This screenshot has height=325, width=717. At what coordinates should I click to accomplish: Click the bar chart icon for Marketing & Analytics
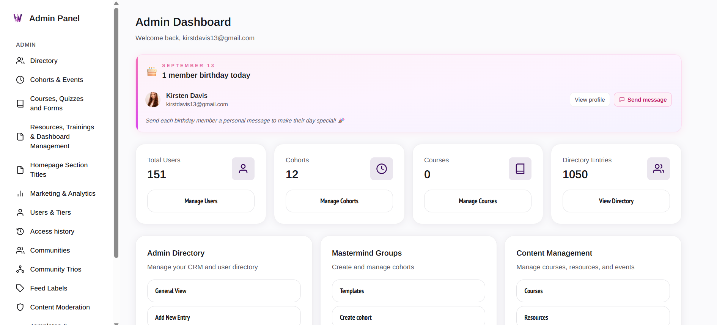(20, 193)
